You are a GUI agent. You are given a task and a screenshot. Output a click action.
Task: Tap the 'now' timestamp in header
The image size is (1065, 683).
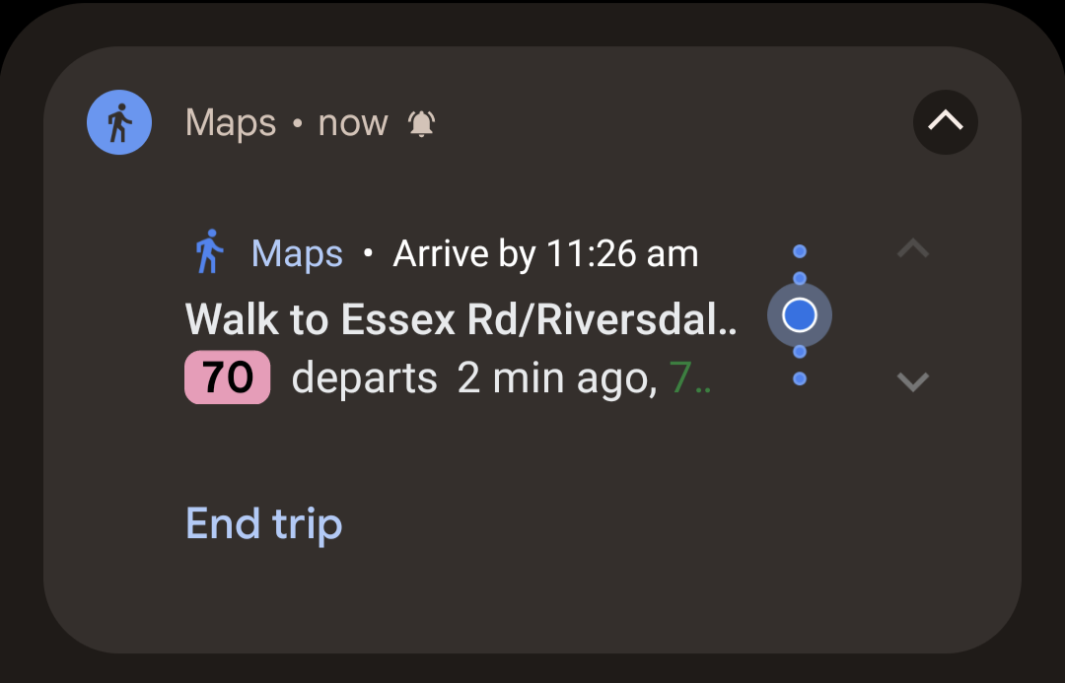(x=353, y=123)
